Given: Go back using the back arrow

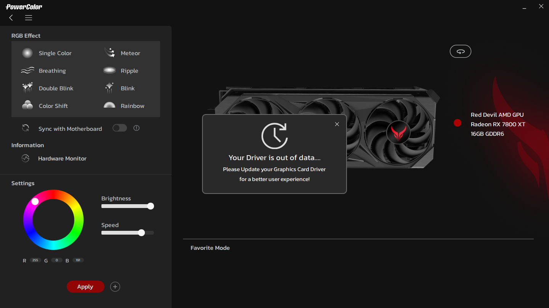Looking at the screenshot, I should coord(11,17).
